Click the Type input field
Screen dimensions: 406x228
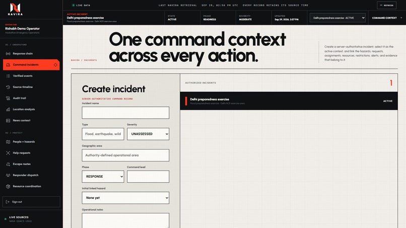coord(103,134)
